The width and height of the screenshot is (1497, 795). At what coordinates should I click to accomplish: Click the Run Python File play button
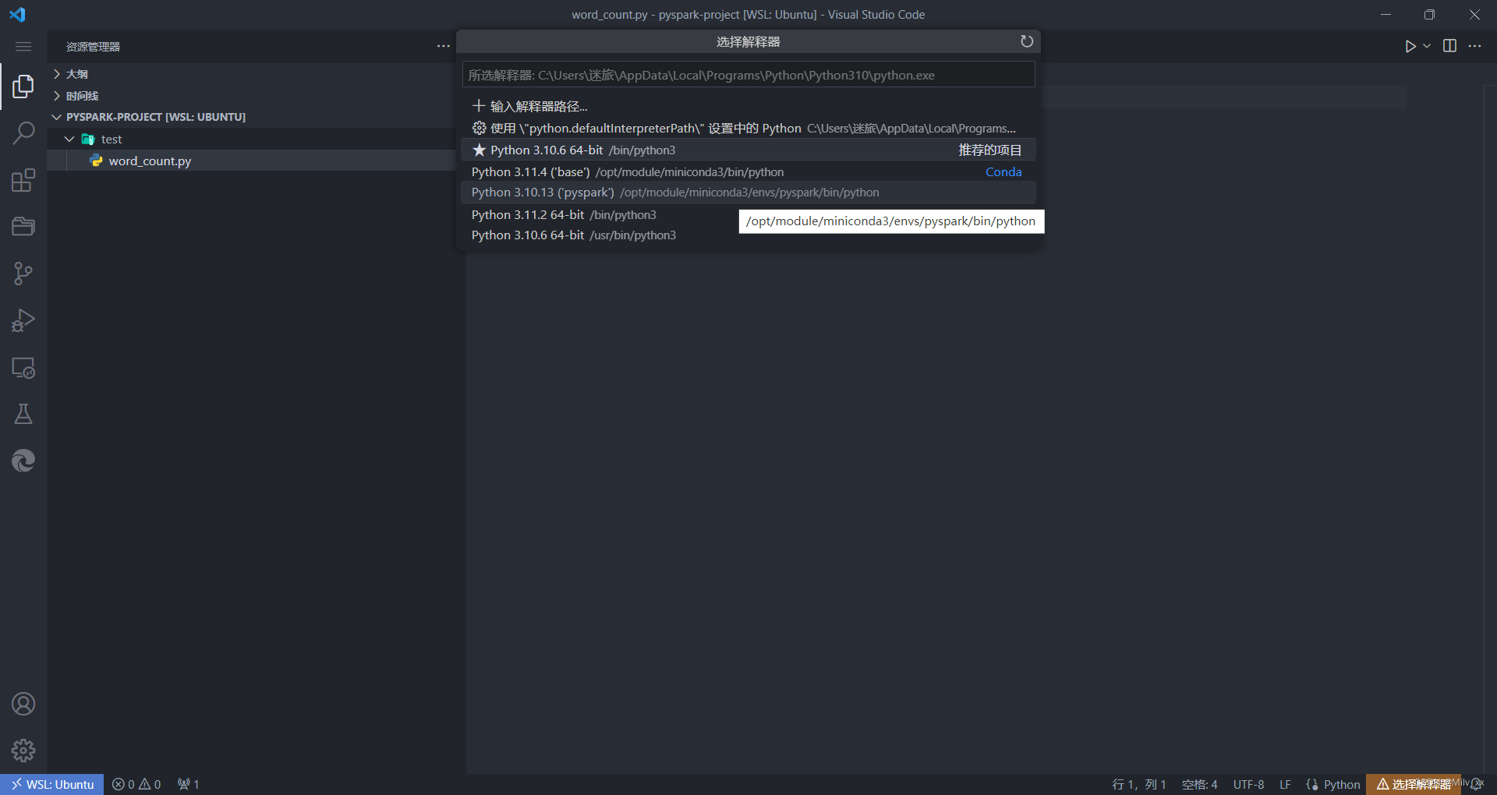point(1410,46)
